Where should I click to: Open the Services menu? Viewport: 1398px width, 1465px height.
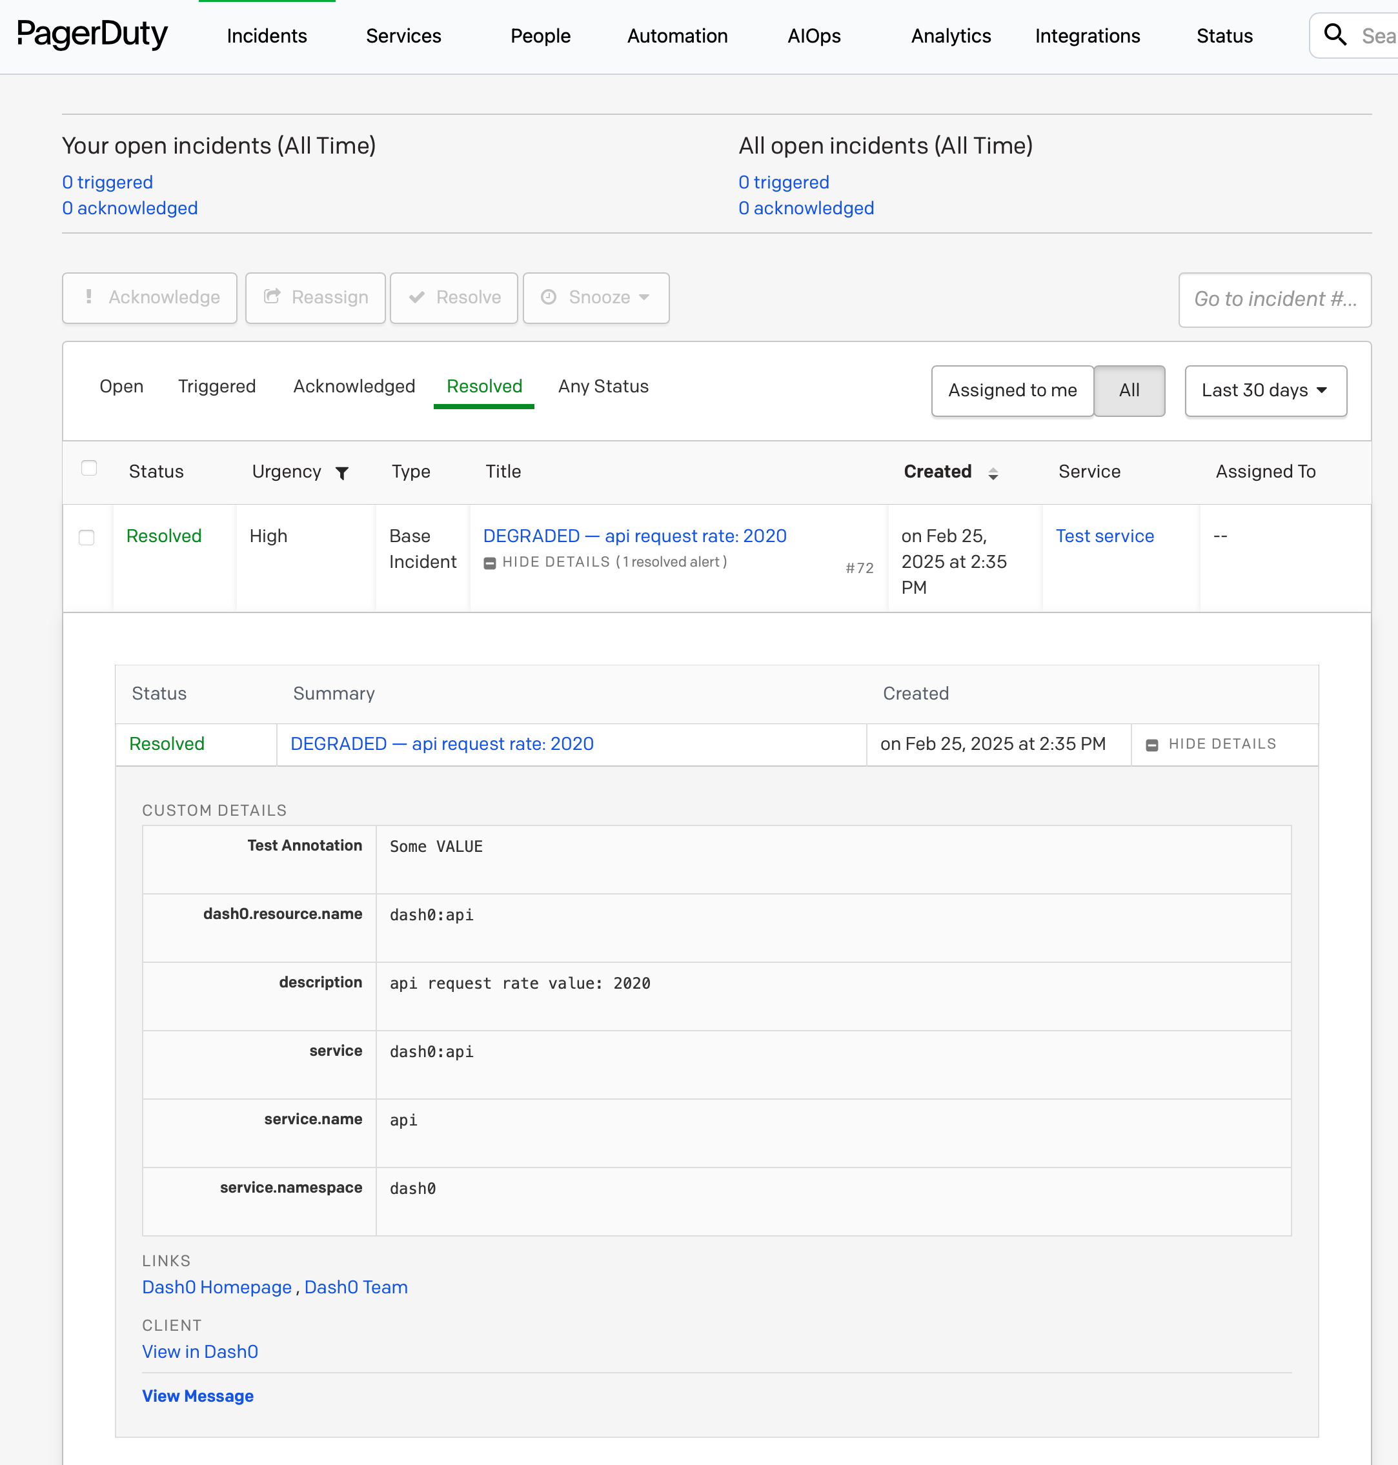[403, 35]
